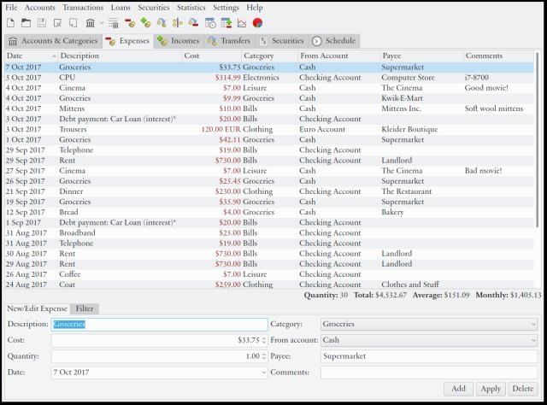Viewport: 547px width, 405px height.
Task: Expand the Category combo box
Action: (x=429, y=325)
